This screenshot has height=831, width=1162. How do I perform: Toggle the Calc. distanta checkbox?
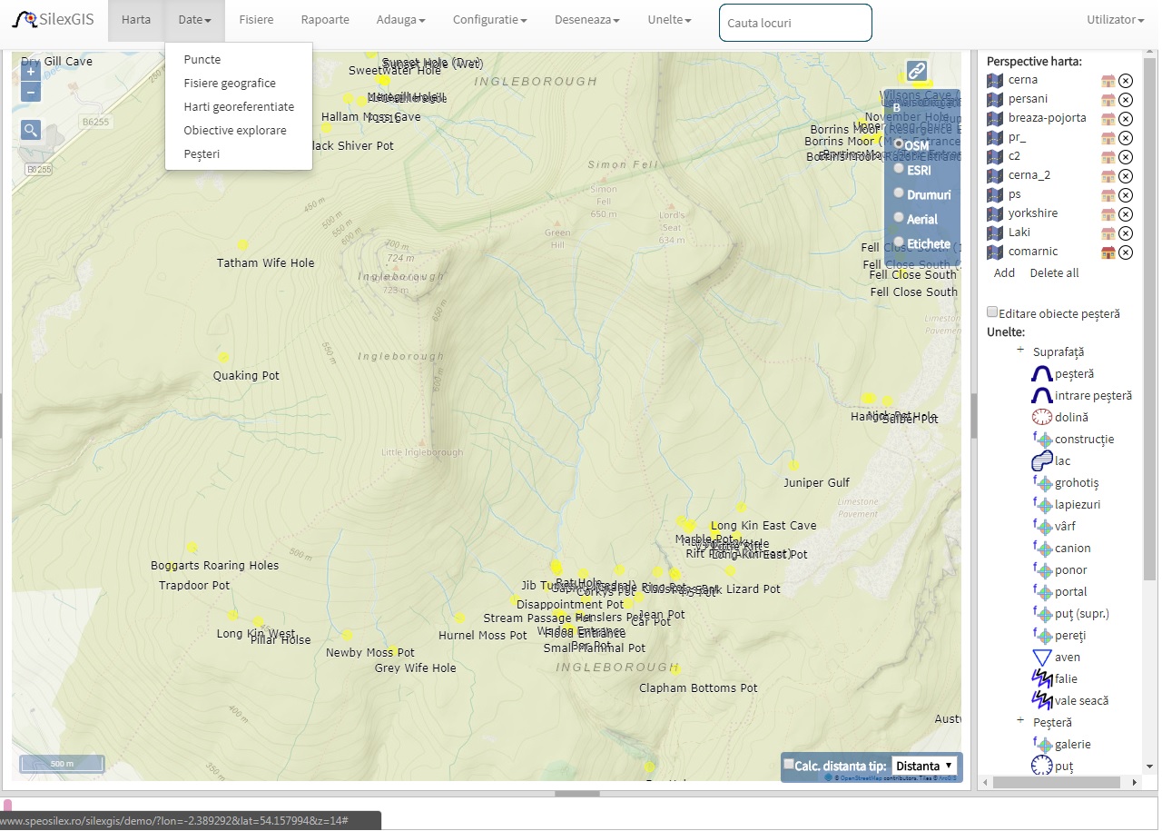[788, 765]
